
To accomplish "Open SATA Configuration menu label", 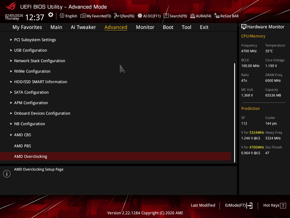I will pyautogui.click(x=31, y=92).
